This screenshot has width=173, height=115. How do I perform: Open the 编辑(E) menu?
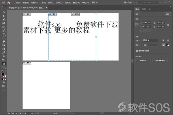[26, 3]
